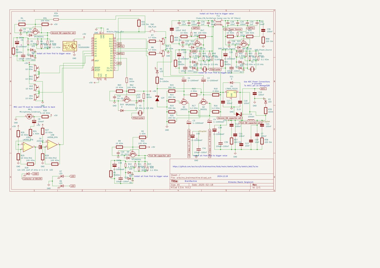Select the 2024.12.18 text in title block
This screenshot has height=268, width=380.
(x=223, y=176)
